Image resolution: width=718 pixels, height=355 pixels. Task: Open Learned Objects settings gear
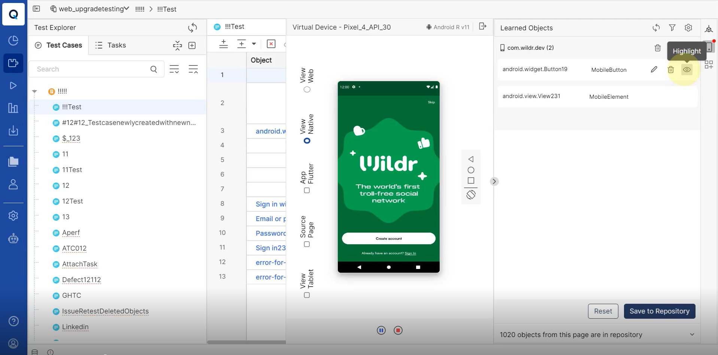pyautogui.click(x=688, y=28)
